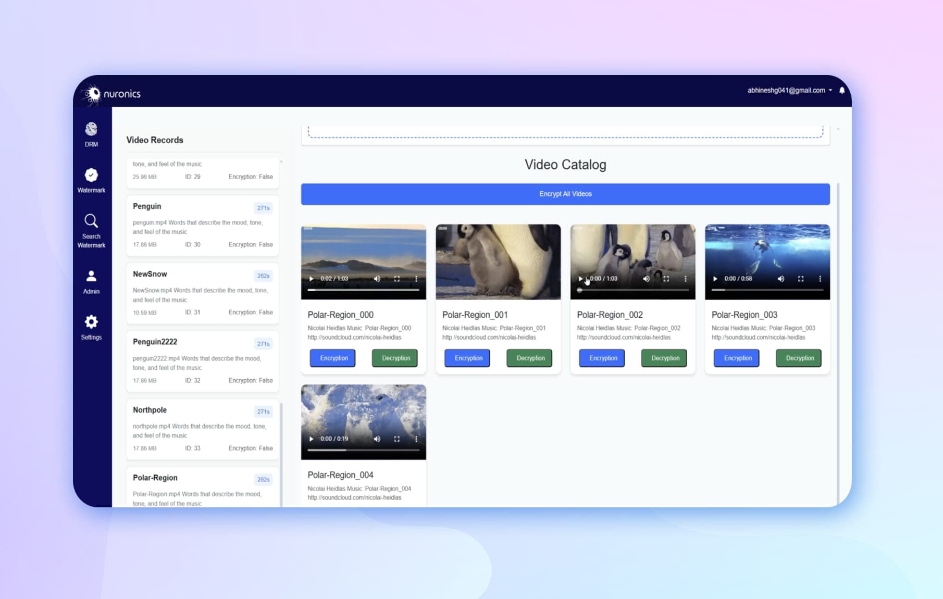943x599 pixels.
Task: Click Encryption for Polar-Region_000
Action: pyautogui.click(x=333, y=358)
